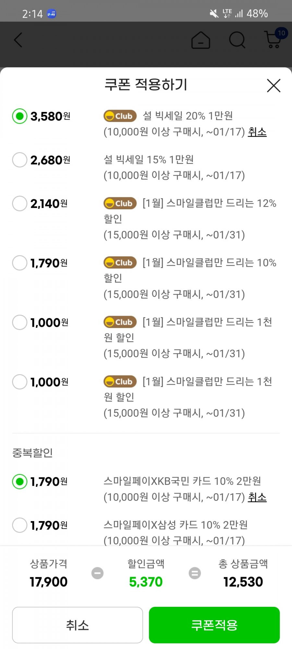Select the first 1,000원 coupon radio
Screen dimensions: 292x649
(19, 322)
